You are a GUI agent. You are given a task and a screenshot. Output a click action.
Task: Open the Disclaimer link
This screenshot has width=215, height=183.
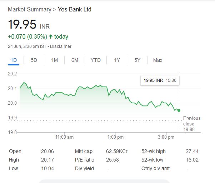(x=61, y=46)
